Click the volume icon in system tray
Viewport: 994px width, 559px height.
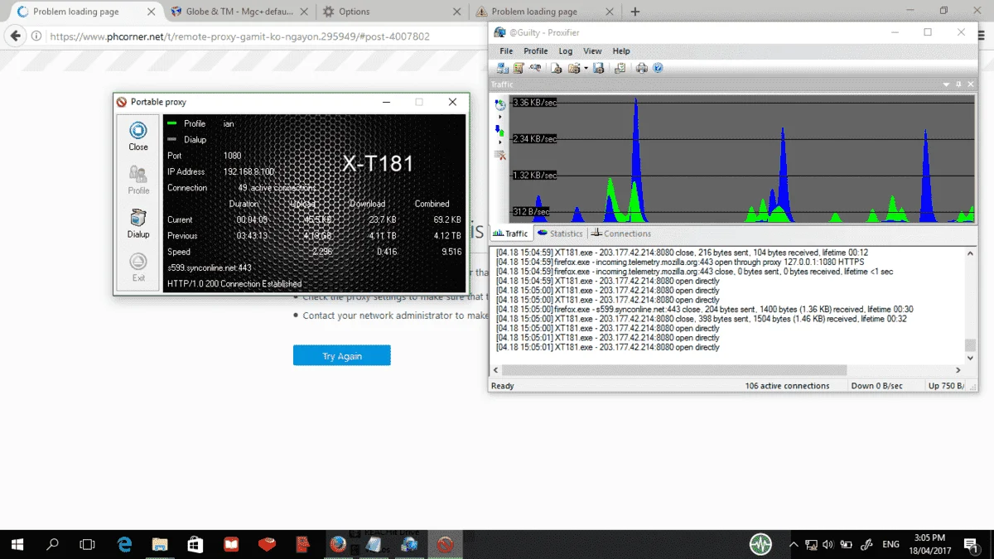pos(828,544)
